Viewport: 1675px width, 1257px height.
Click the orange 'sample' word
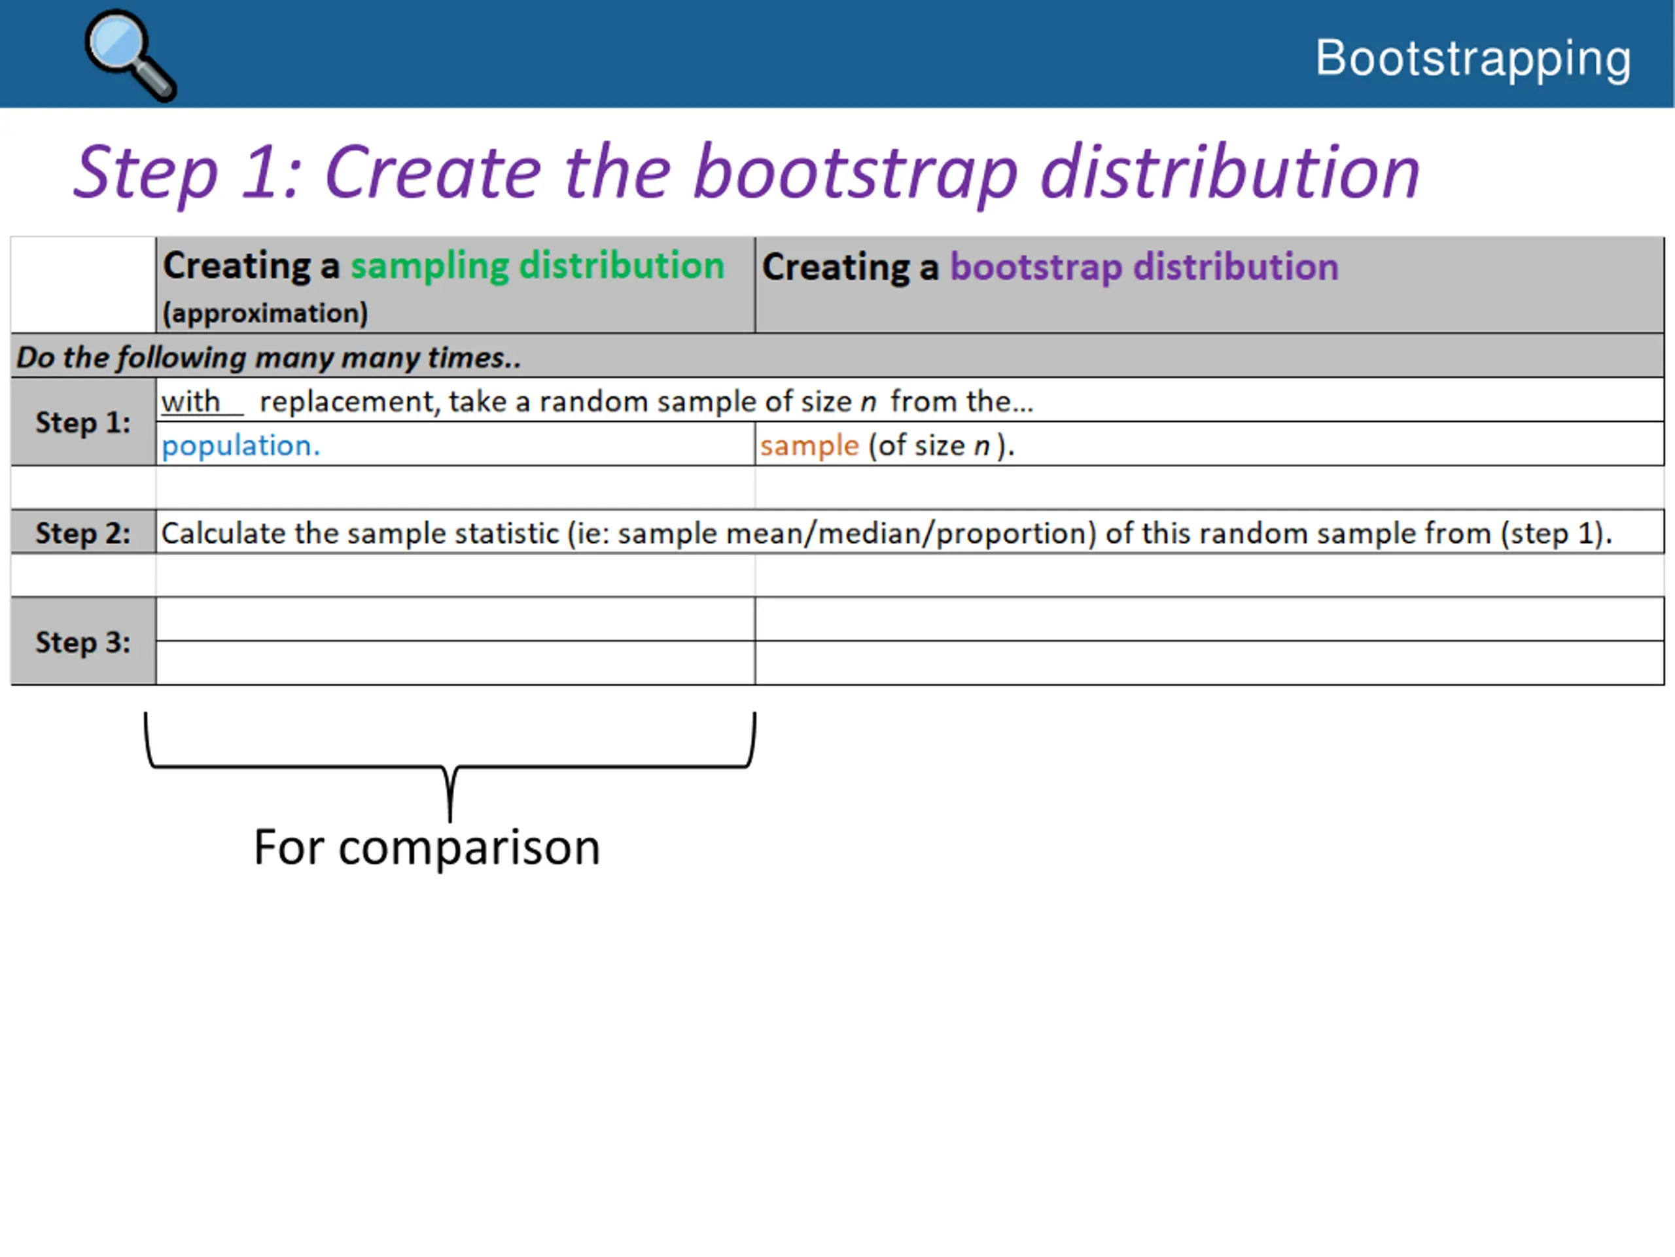809,446
